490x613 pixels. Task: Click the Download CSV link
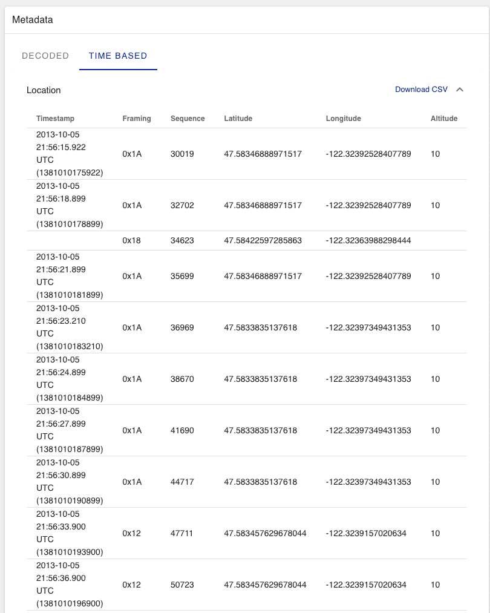tap(421, 90)
